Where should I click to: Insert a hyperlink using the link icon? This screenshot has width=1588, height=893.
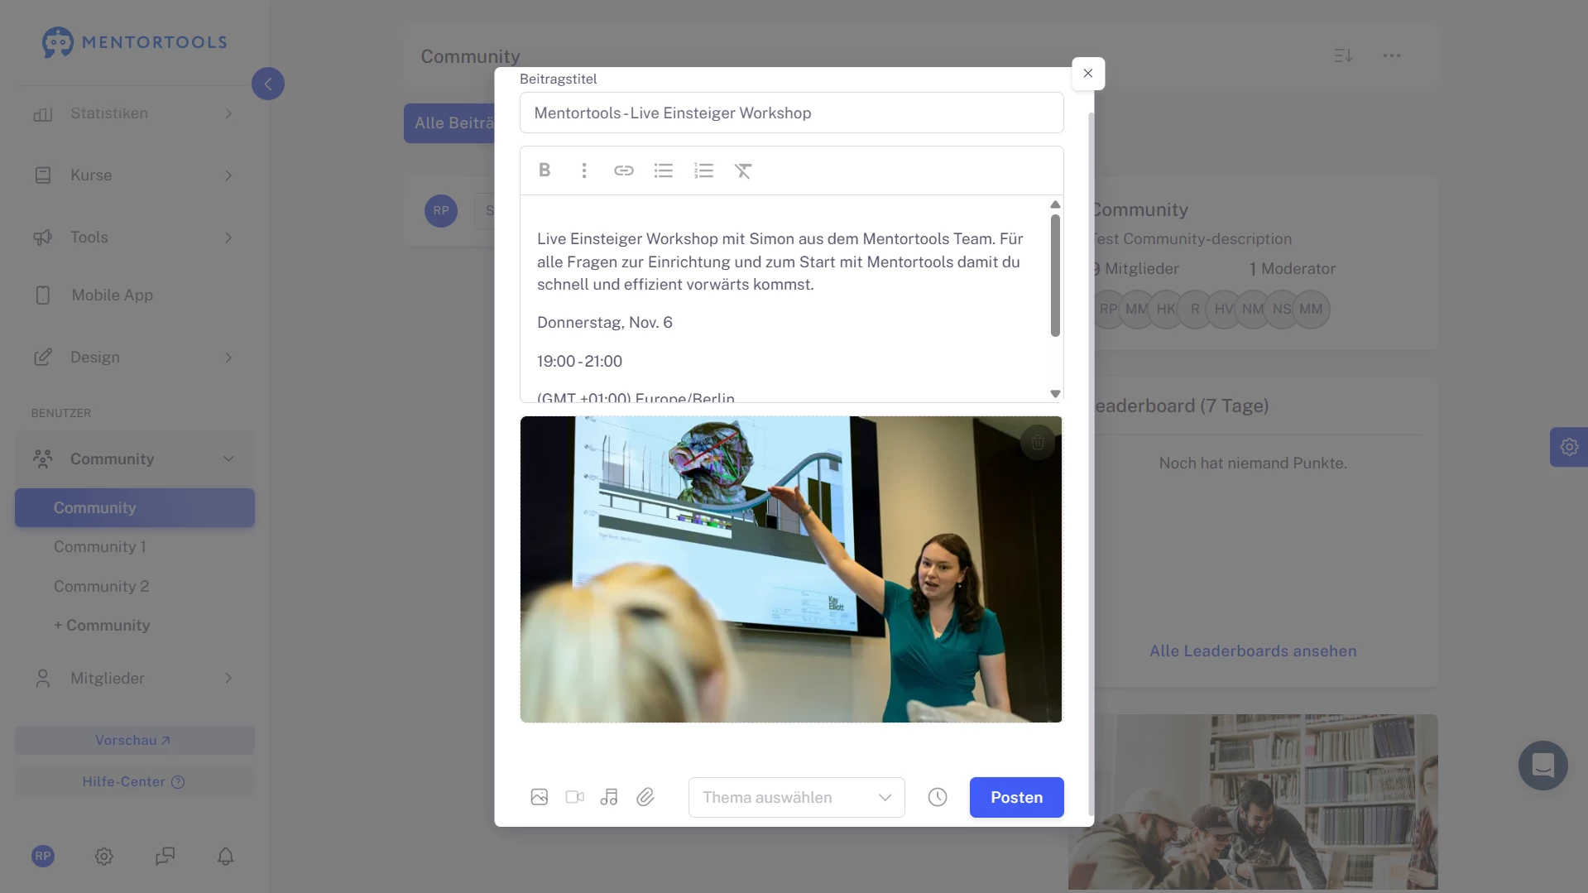pyautogui.click(x=624, y=170)
